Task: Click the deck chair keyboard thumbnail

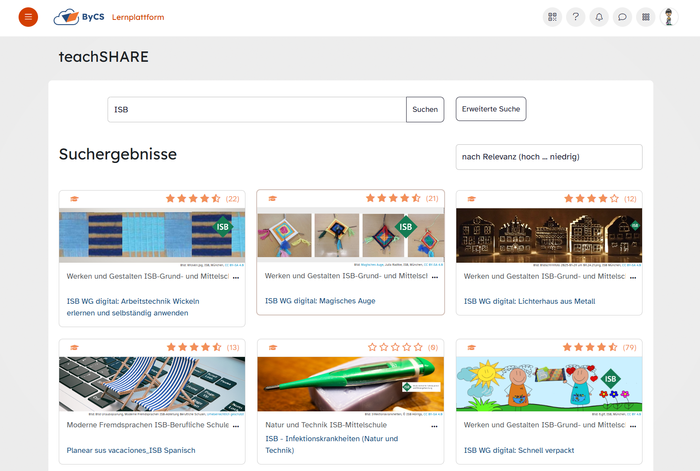Action: [x=152, y=384]
